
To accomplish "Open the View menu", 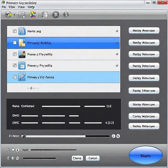I will pos(21,7).
